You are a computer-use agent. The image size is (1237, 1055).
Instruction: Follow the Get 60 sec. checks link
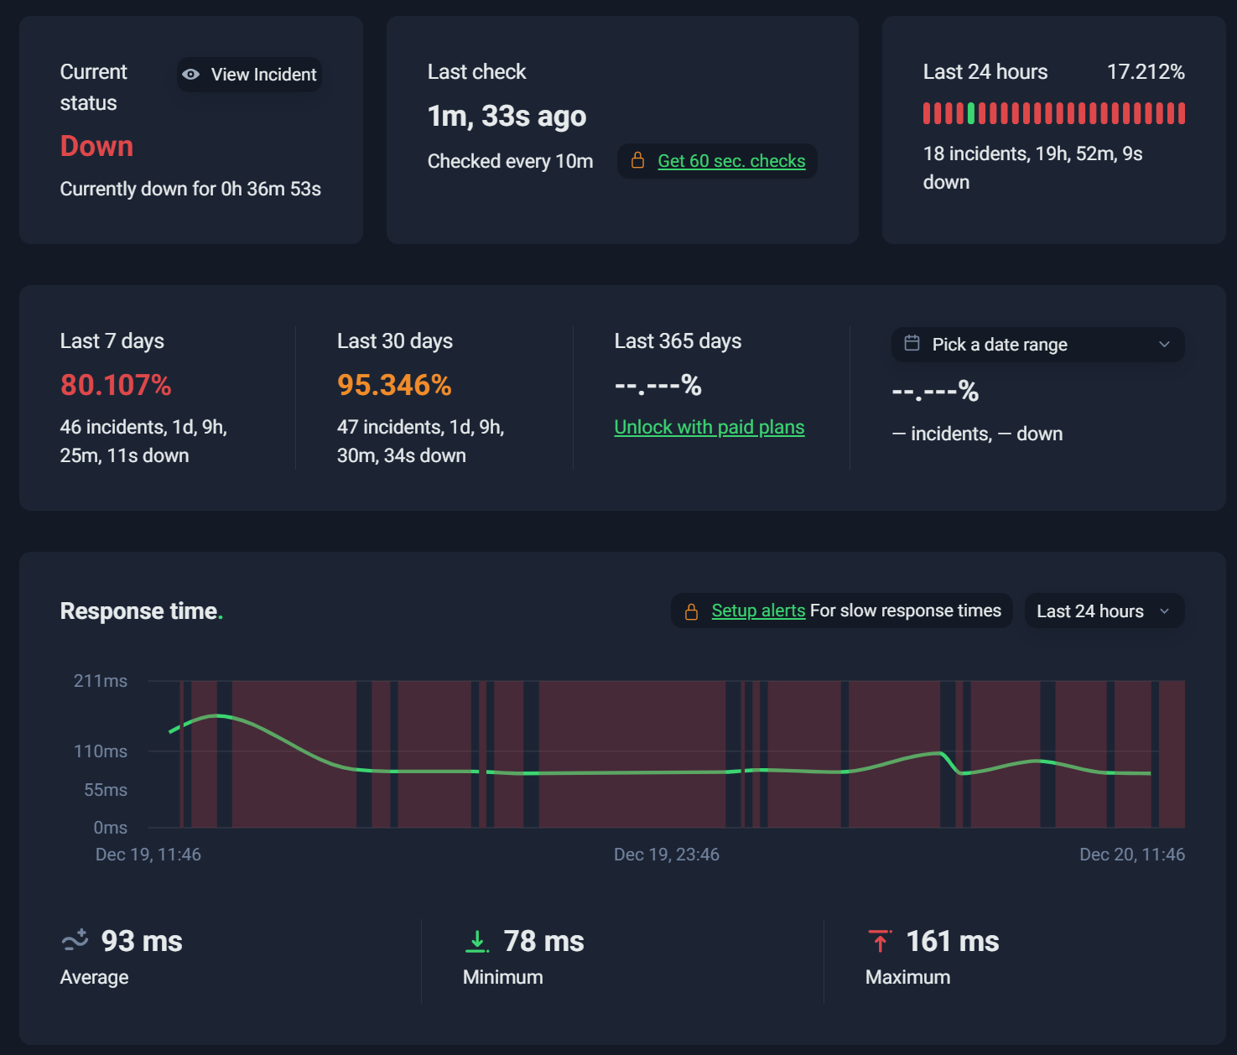[x=731, y=161]
